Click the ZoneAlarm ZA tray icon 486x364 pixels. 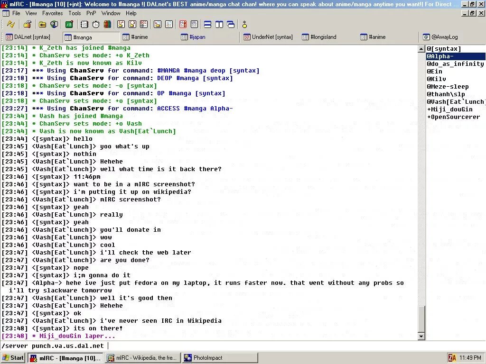click(x=452, y=358)
